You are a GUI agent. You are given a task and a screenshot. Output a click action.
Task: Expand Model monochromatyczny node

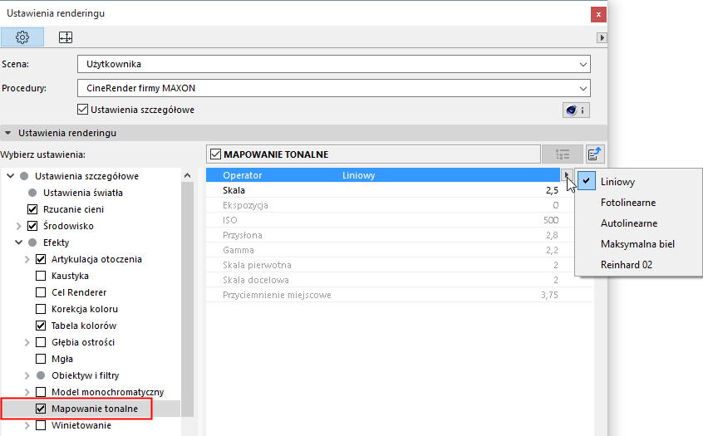tap(27, 392)
